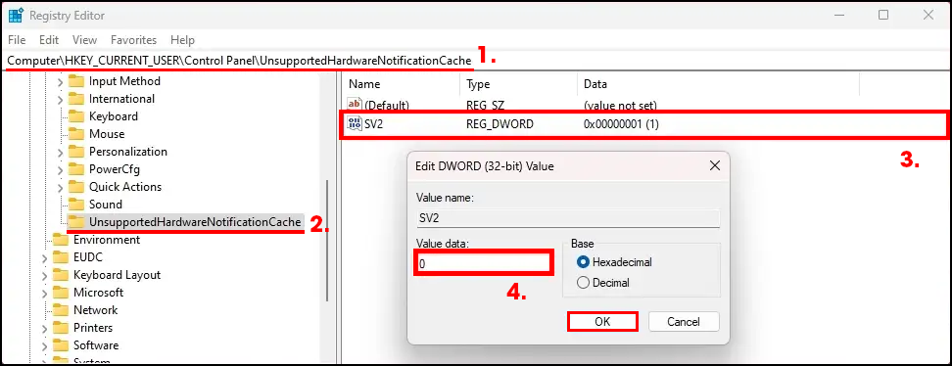The width and height of the screenshot is (952, 366).
Task: Click the SV2 DWORD value icon
Action: click(x=354, y=124)
